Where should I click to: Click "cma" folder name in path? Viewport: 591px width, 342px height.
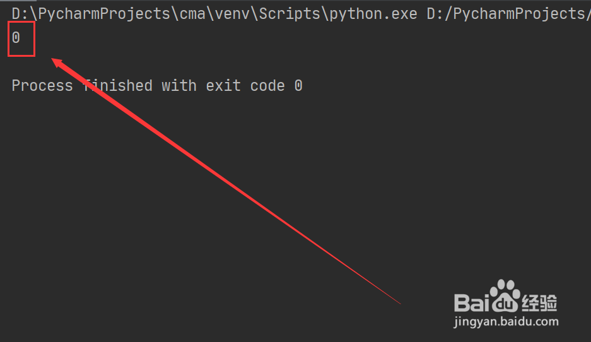tap(192, 14)
